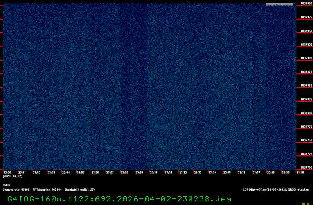Click the 23:02 time marker

pos(36,173)
